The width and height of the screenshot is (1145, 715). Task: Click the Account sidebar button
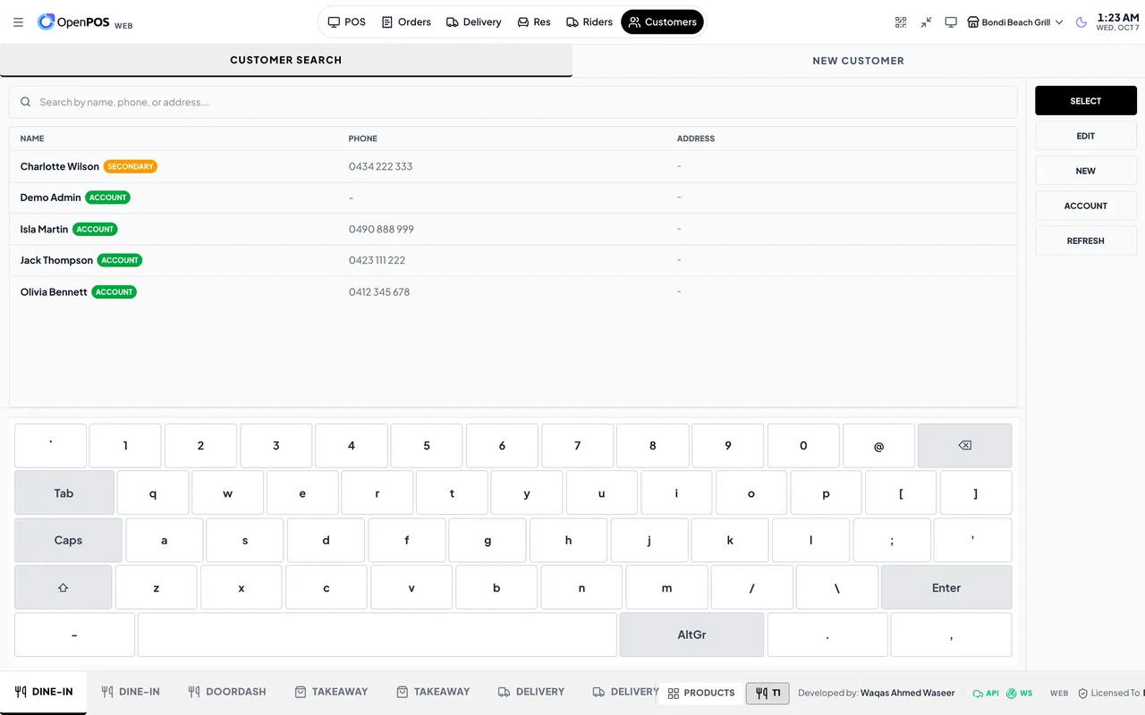pyautogui.click(x=1086, y=206)
